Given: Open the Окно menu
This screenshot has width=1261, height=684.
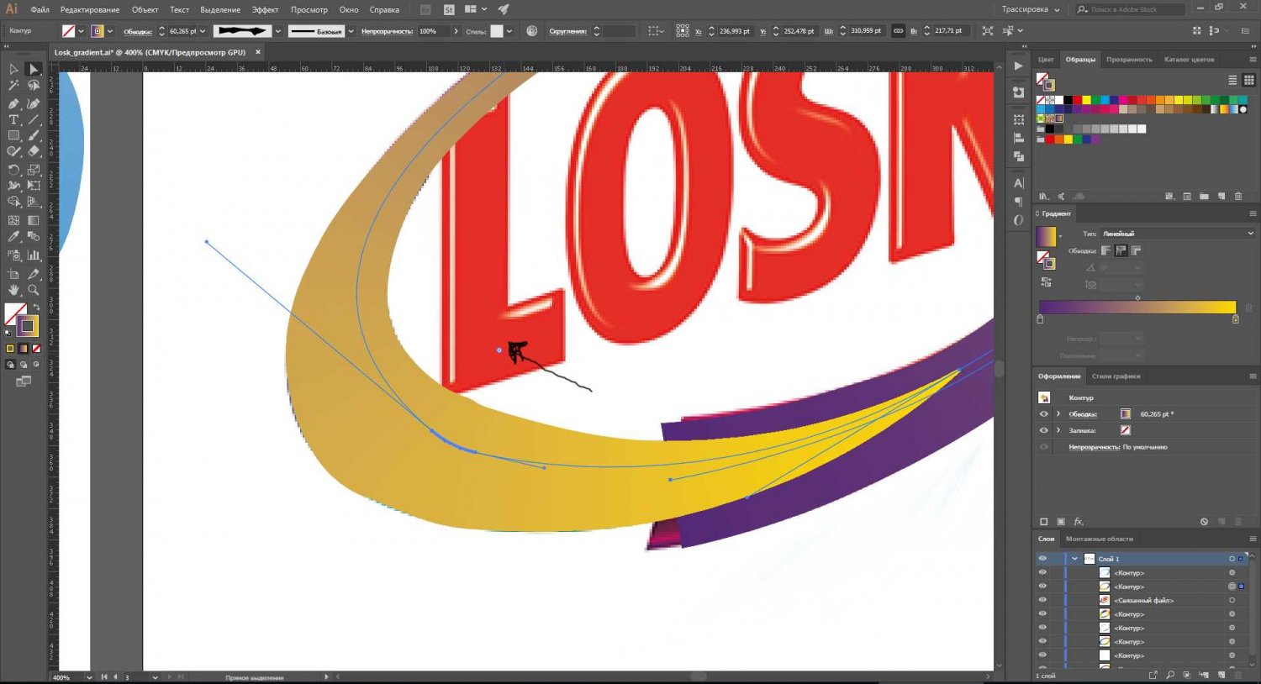Looking at the screenshot, I should 349,9.
